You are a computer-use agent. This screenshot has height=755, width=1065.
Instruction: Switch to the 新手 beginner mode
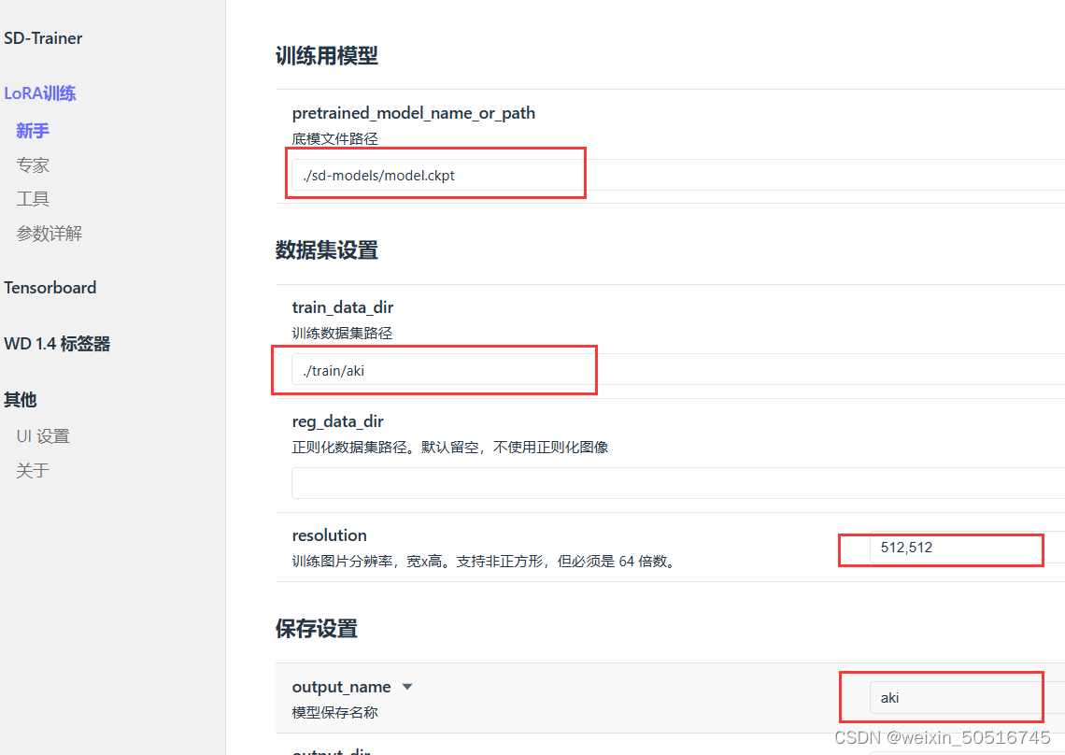click(33, 131)
